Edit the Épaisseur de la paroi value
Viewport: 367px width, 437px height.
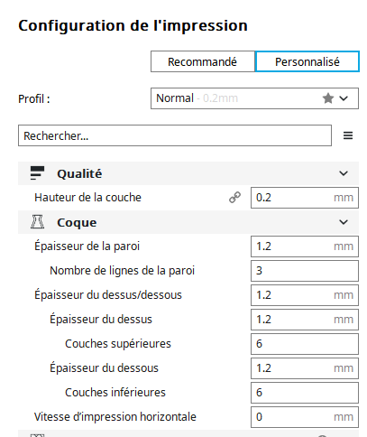(x=305, y=246)
